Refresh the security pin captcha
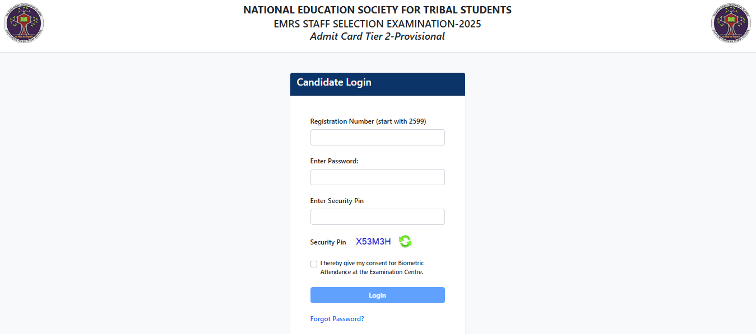This screenshot has height=334, width=756. 405,242
